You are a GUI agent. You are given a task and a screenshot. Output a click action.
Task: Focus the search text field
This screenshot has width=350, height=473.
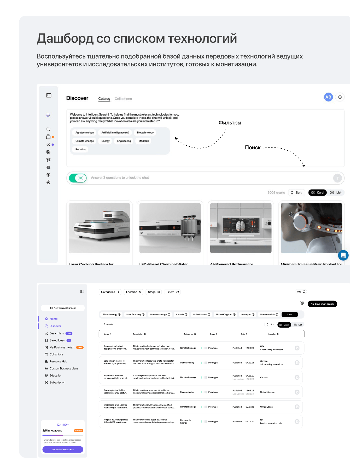[199, 303]
